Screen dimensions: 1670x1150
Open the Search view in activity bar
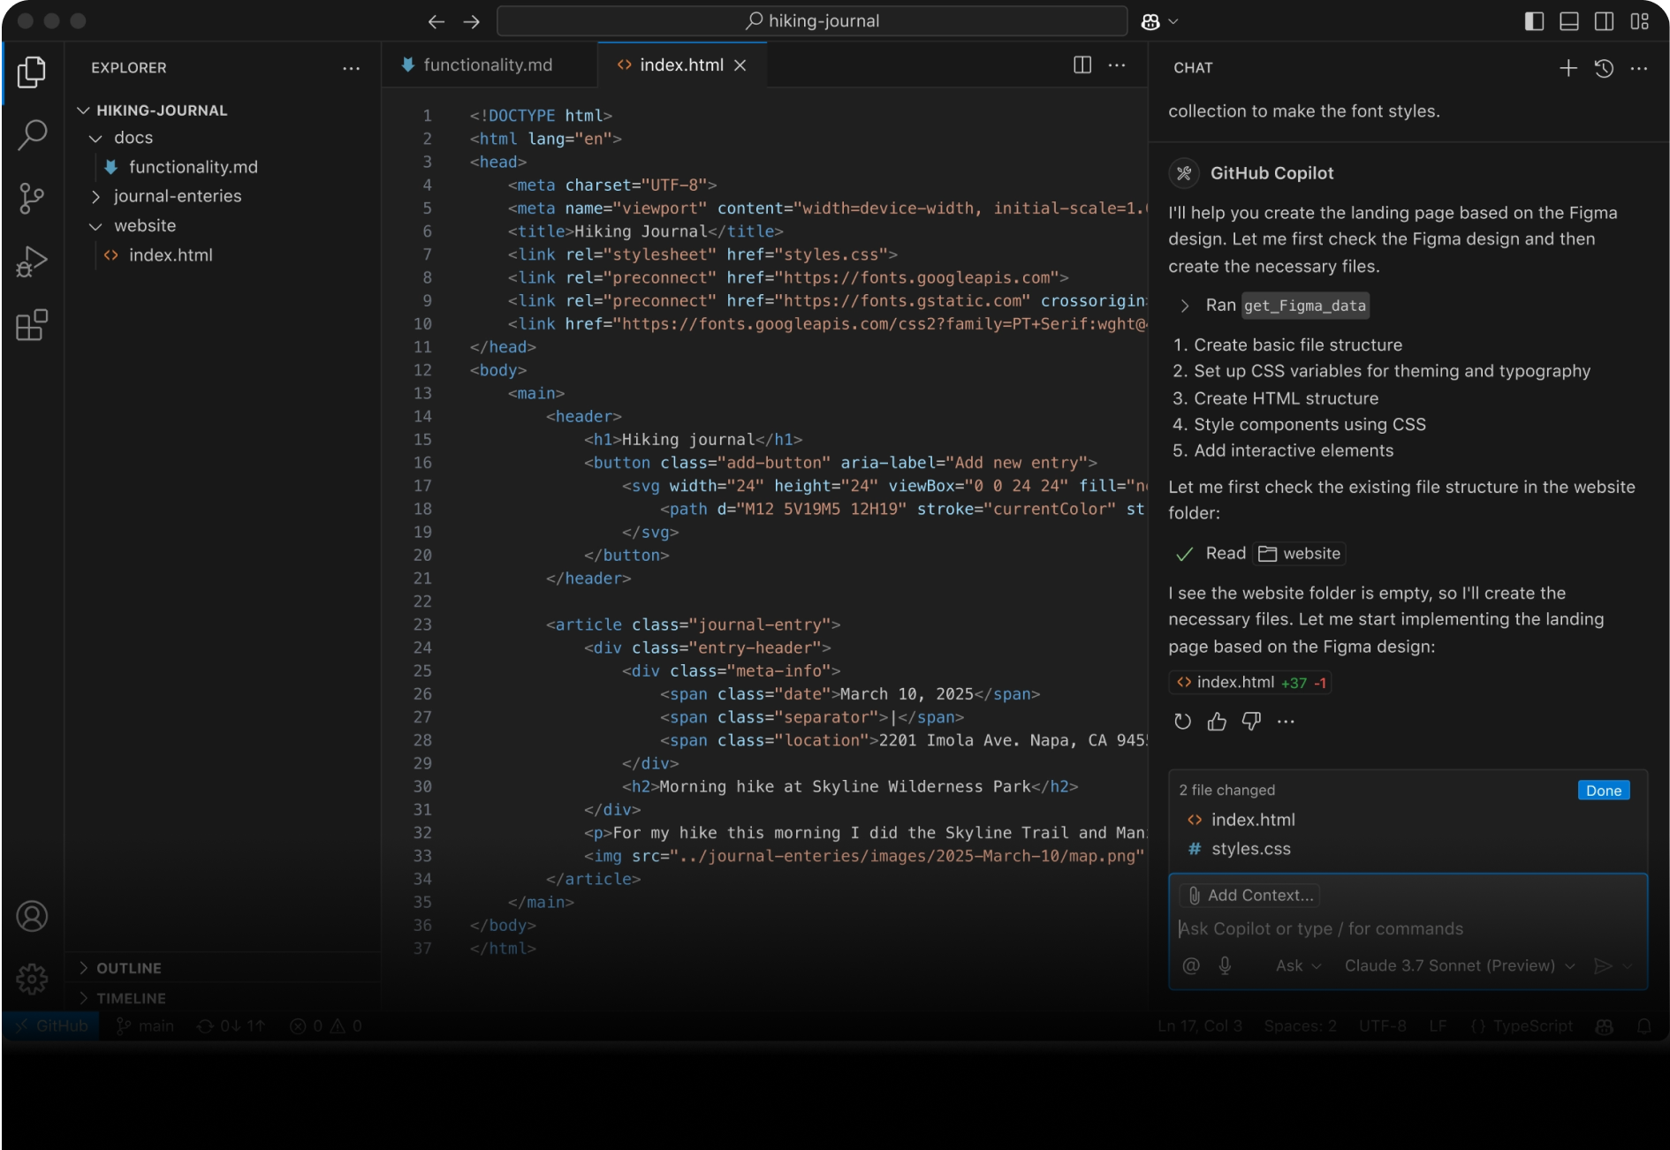tap(32, 135)
